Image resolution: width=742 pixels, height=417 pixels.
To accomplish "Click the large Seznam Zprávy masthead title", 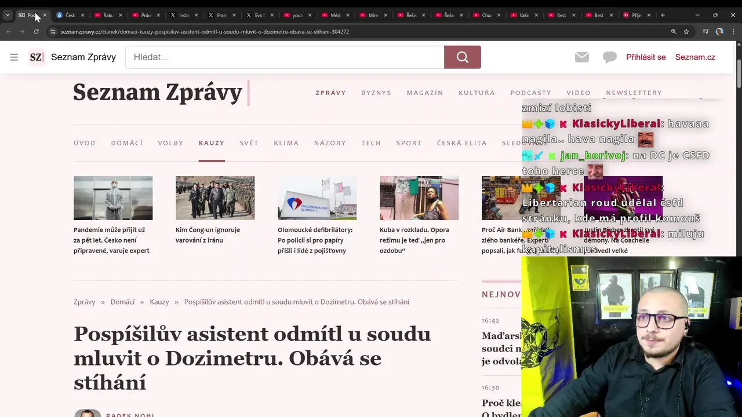I will tap(158, 93).
